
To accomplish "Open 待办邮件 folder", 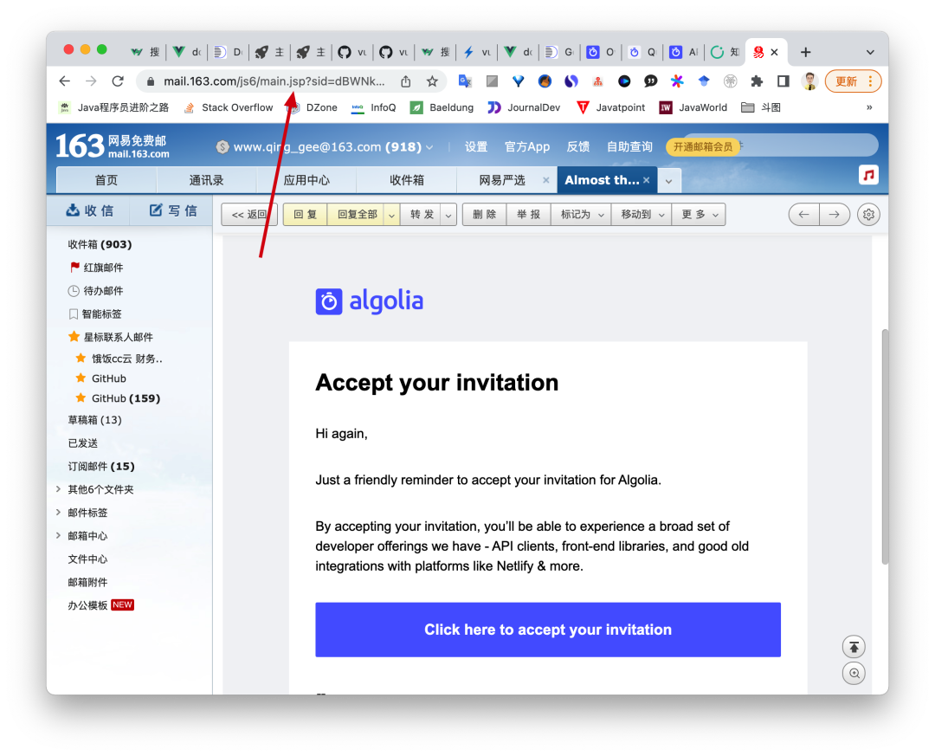I will [95, 291].
